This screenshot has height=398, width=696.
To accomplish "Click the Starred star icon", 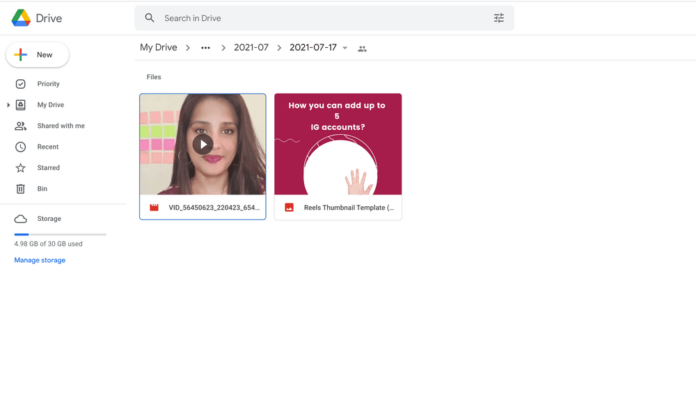I will pos(21,168).
